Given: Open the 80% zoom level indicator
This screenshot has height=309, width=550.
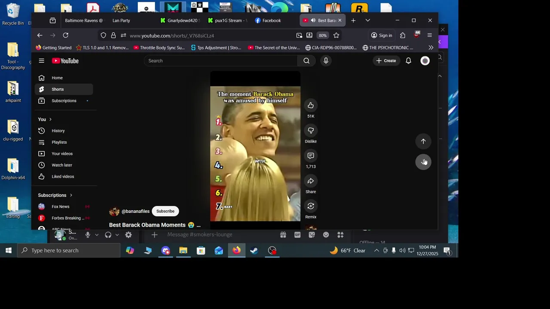Looking at the screenshot, I should (x=323, y=35).
